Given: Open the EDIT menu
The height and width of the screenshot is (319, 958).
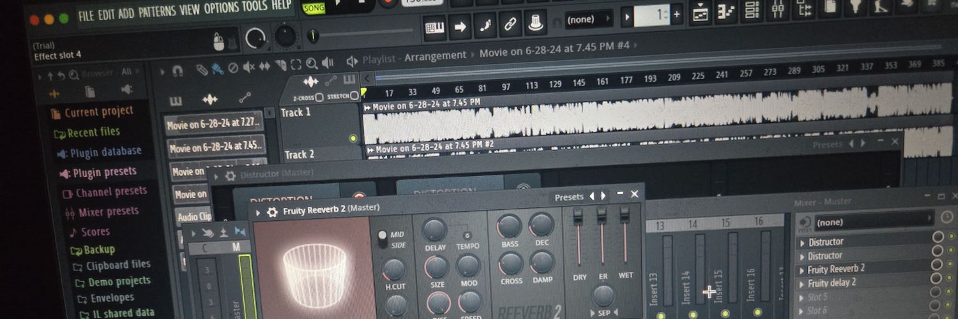Looking at the screenshot, I should pos(107,14).
